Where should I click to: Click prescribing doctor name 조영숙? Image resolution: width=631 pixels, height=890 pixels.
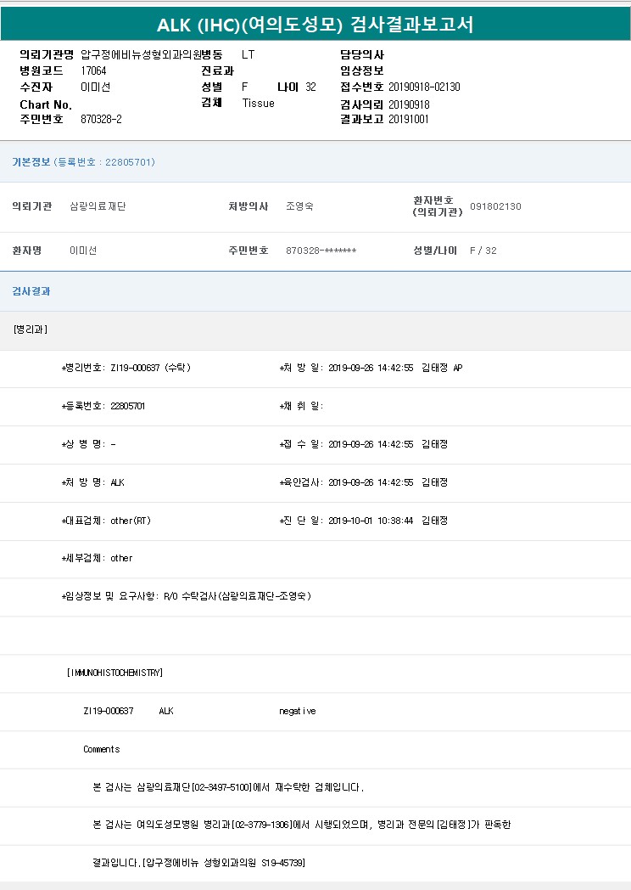tap(299, 206)
